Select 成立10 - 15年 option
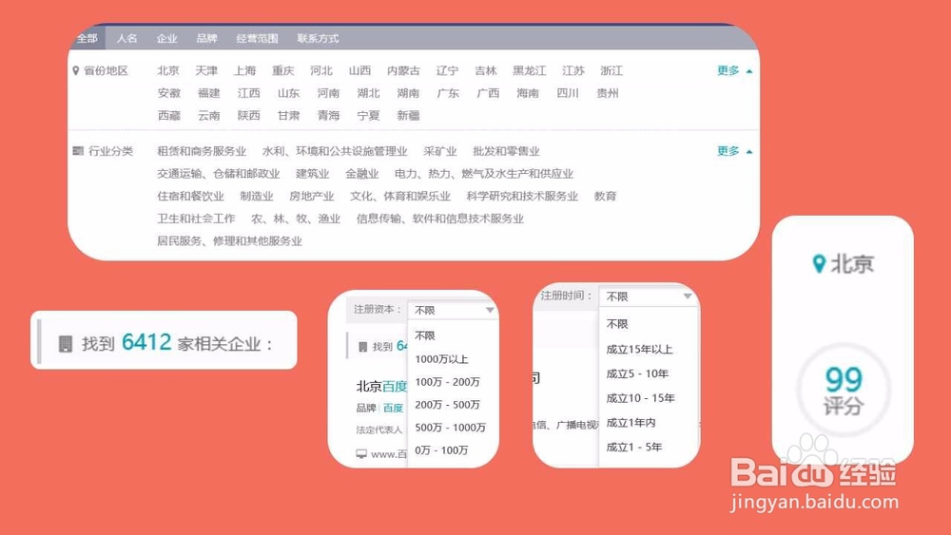951x535 pixels. 640,398
